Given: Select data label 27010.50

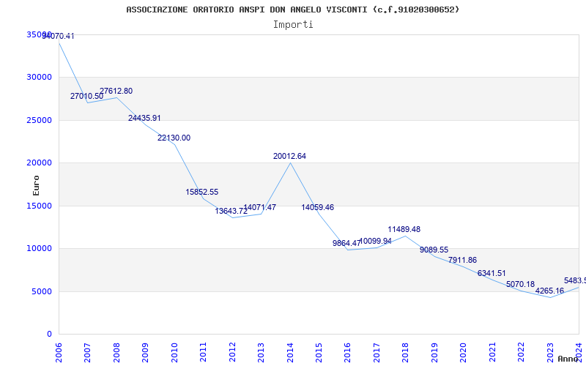Looking at the screenshot, I should click(86, 96).
